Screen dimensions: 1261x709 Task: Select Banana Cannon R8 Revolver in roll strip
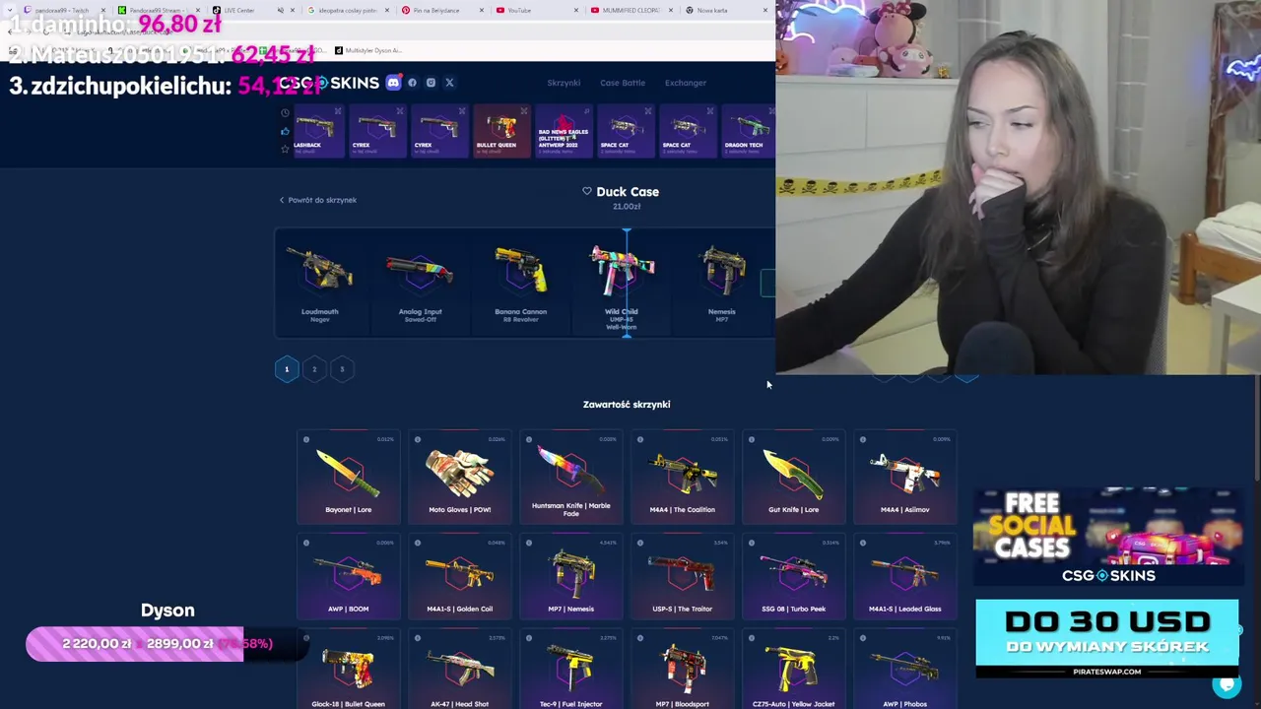(520, 284)
